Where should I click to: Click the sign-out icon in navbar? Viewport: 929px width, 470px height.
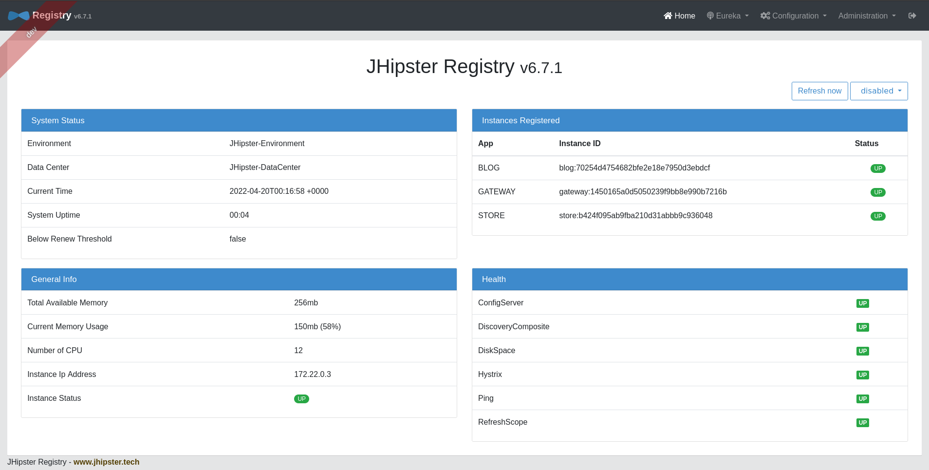912,16
